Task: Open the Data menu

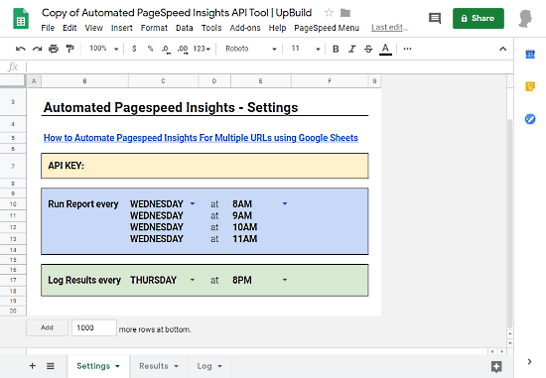Action: click(185, 28)
